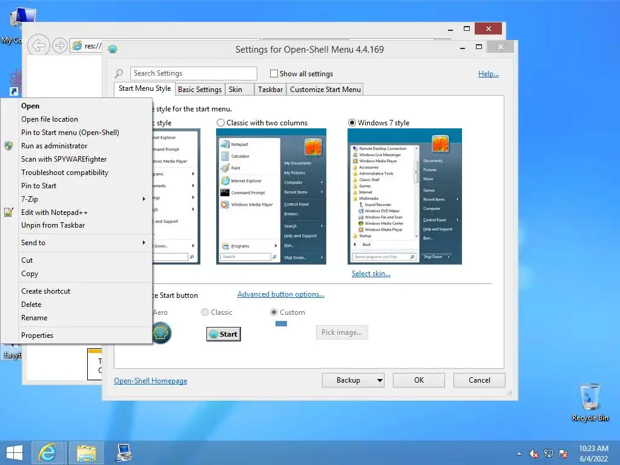This screenshot has height=465, width=620.
Task: Visit the Open-Shell Homepage link
Action: [151, 381]
